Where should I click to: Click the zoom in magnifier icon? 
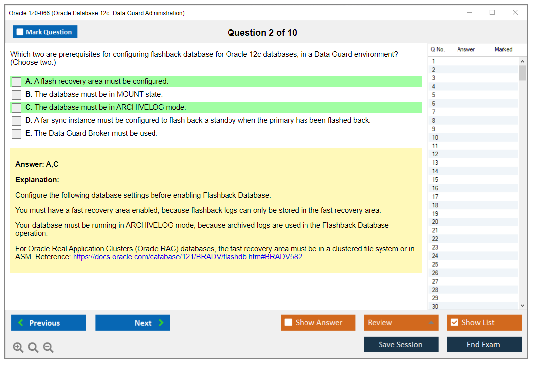click(x=18, y=347)
